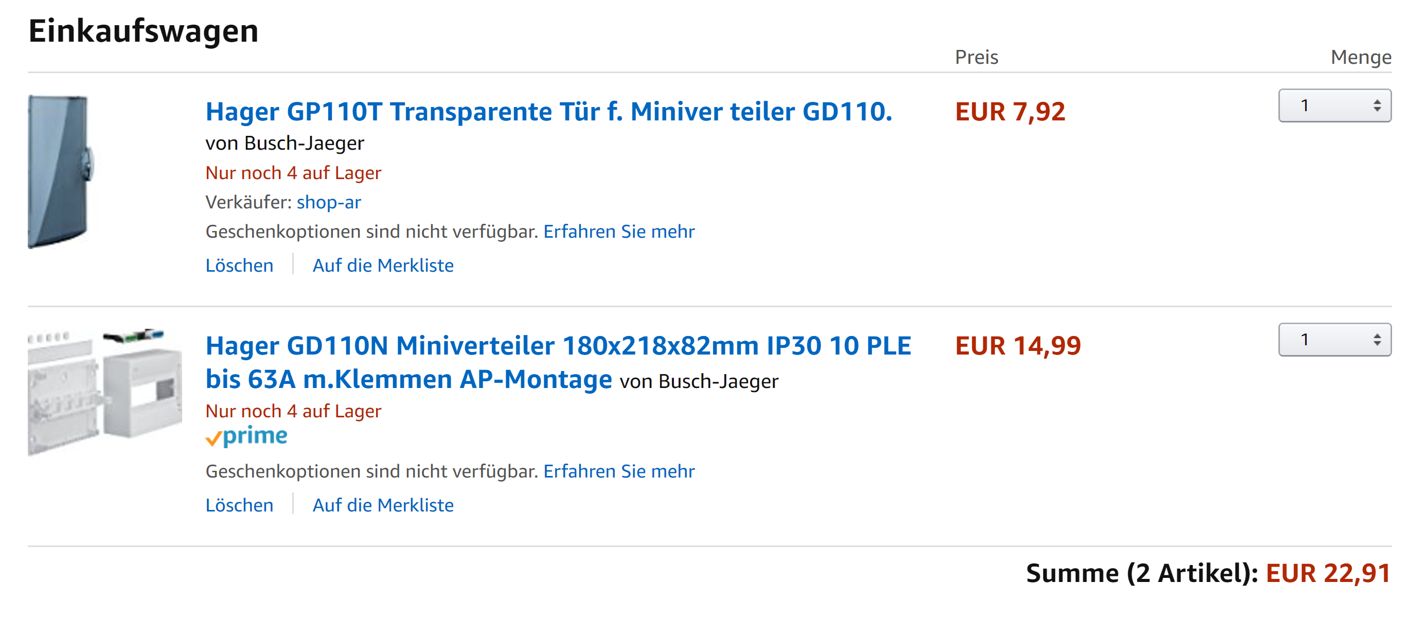Click the EUR 7,92 price

pyautogui.click(x=1009, y=112)
